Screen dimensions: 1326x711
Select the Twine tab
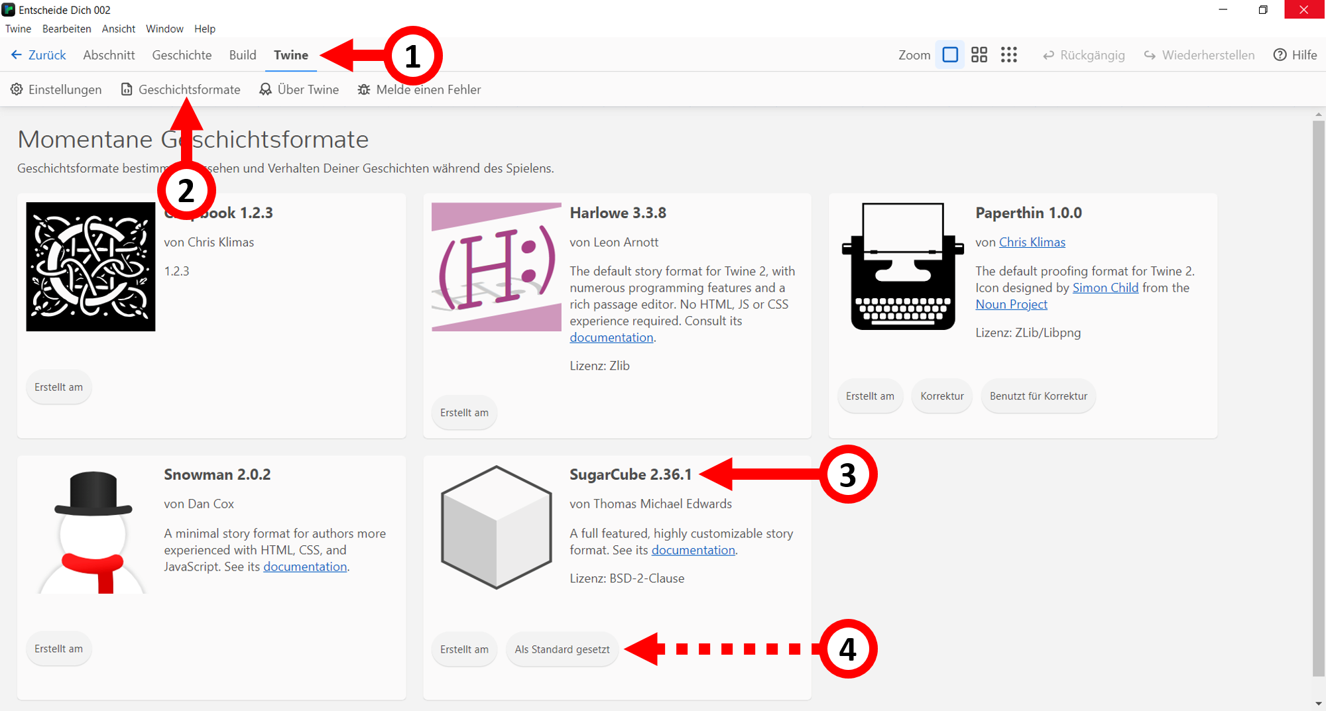click(x=291, y=55)
